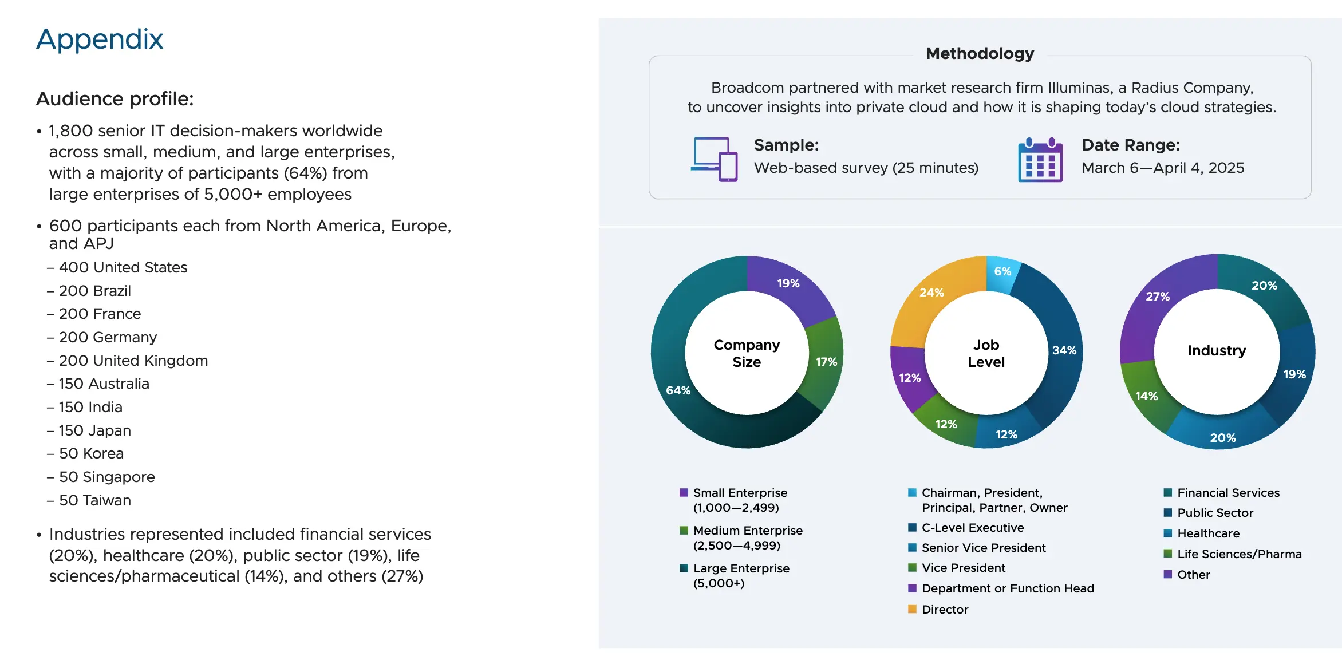The width and height of the screenshot is (1342, 664).
Task: Click the 27% purple segment of Industry chart
Action: [x=1157, y=296]
